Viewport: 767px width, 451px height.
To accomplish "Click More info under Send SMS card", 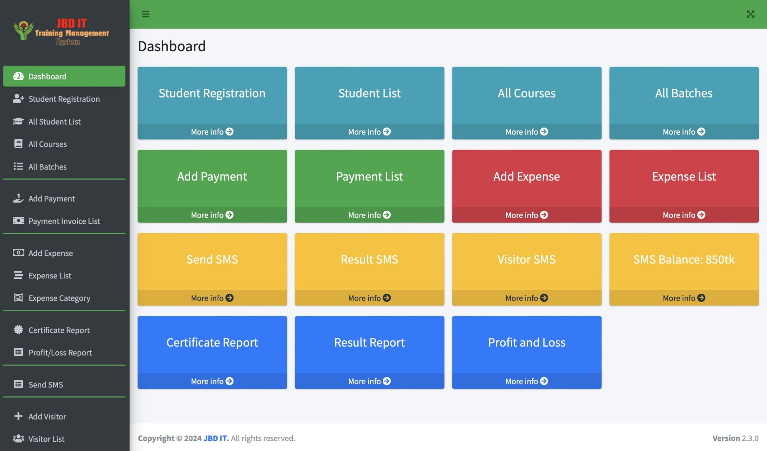I will pyautogui.click(x=212, y=298).
